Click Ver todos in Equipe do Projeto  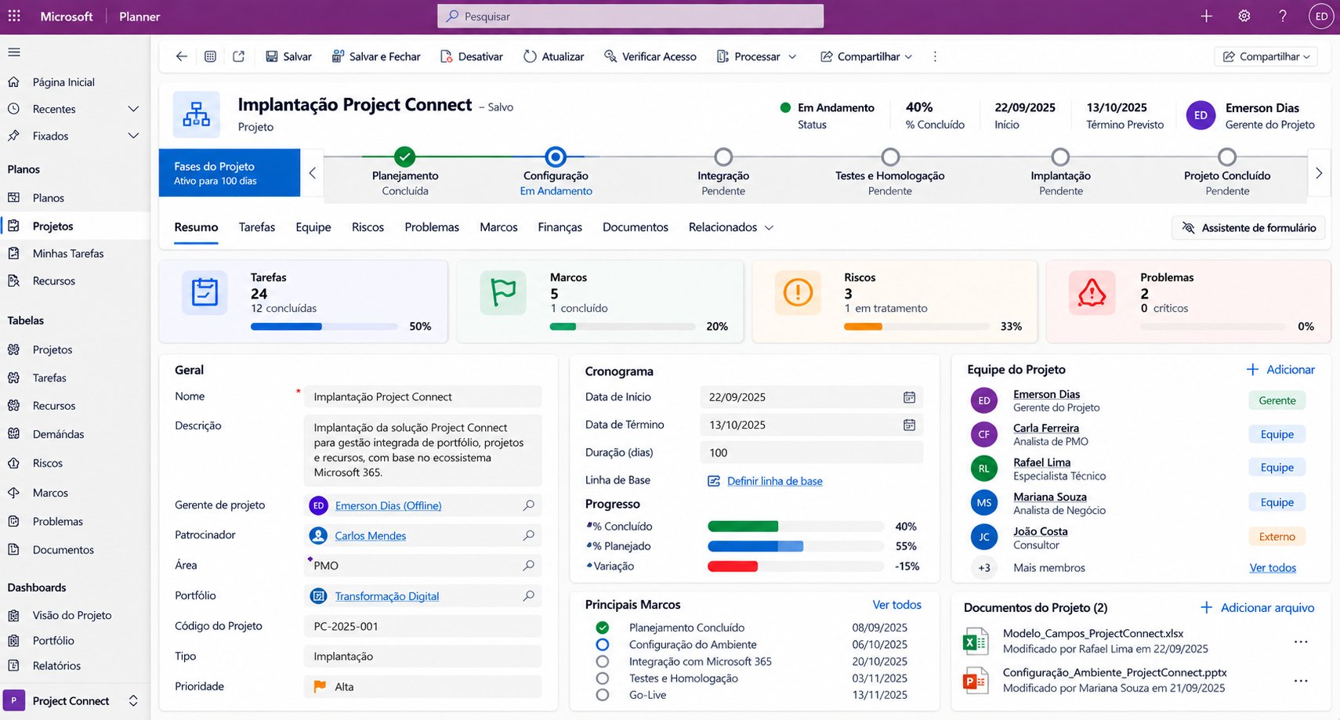click(1273, 568)
